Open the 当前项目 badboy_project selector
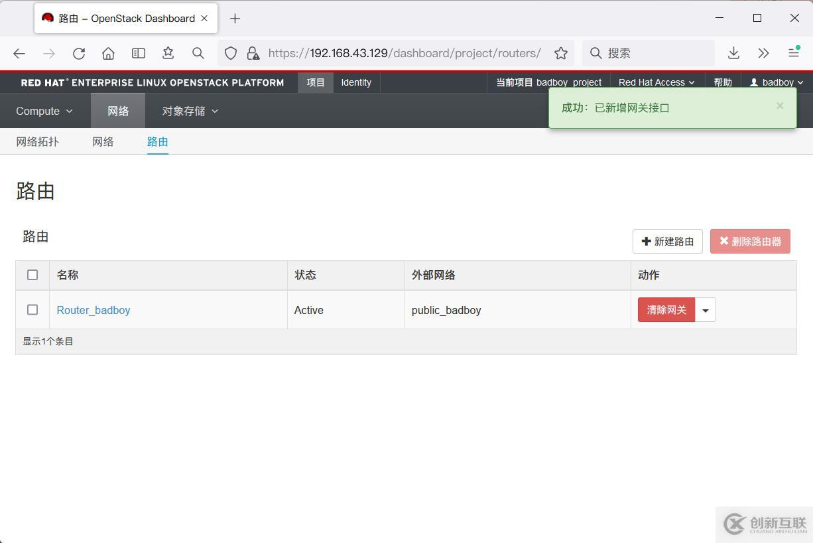 (548, 82)
